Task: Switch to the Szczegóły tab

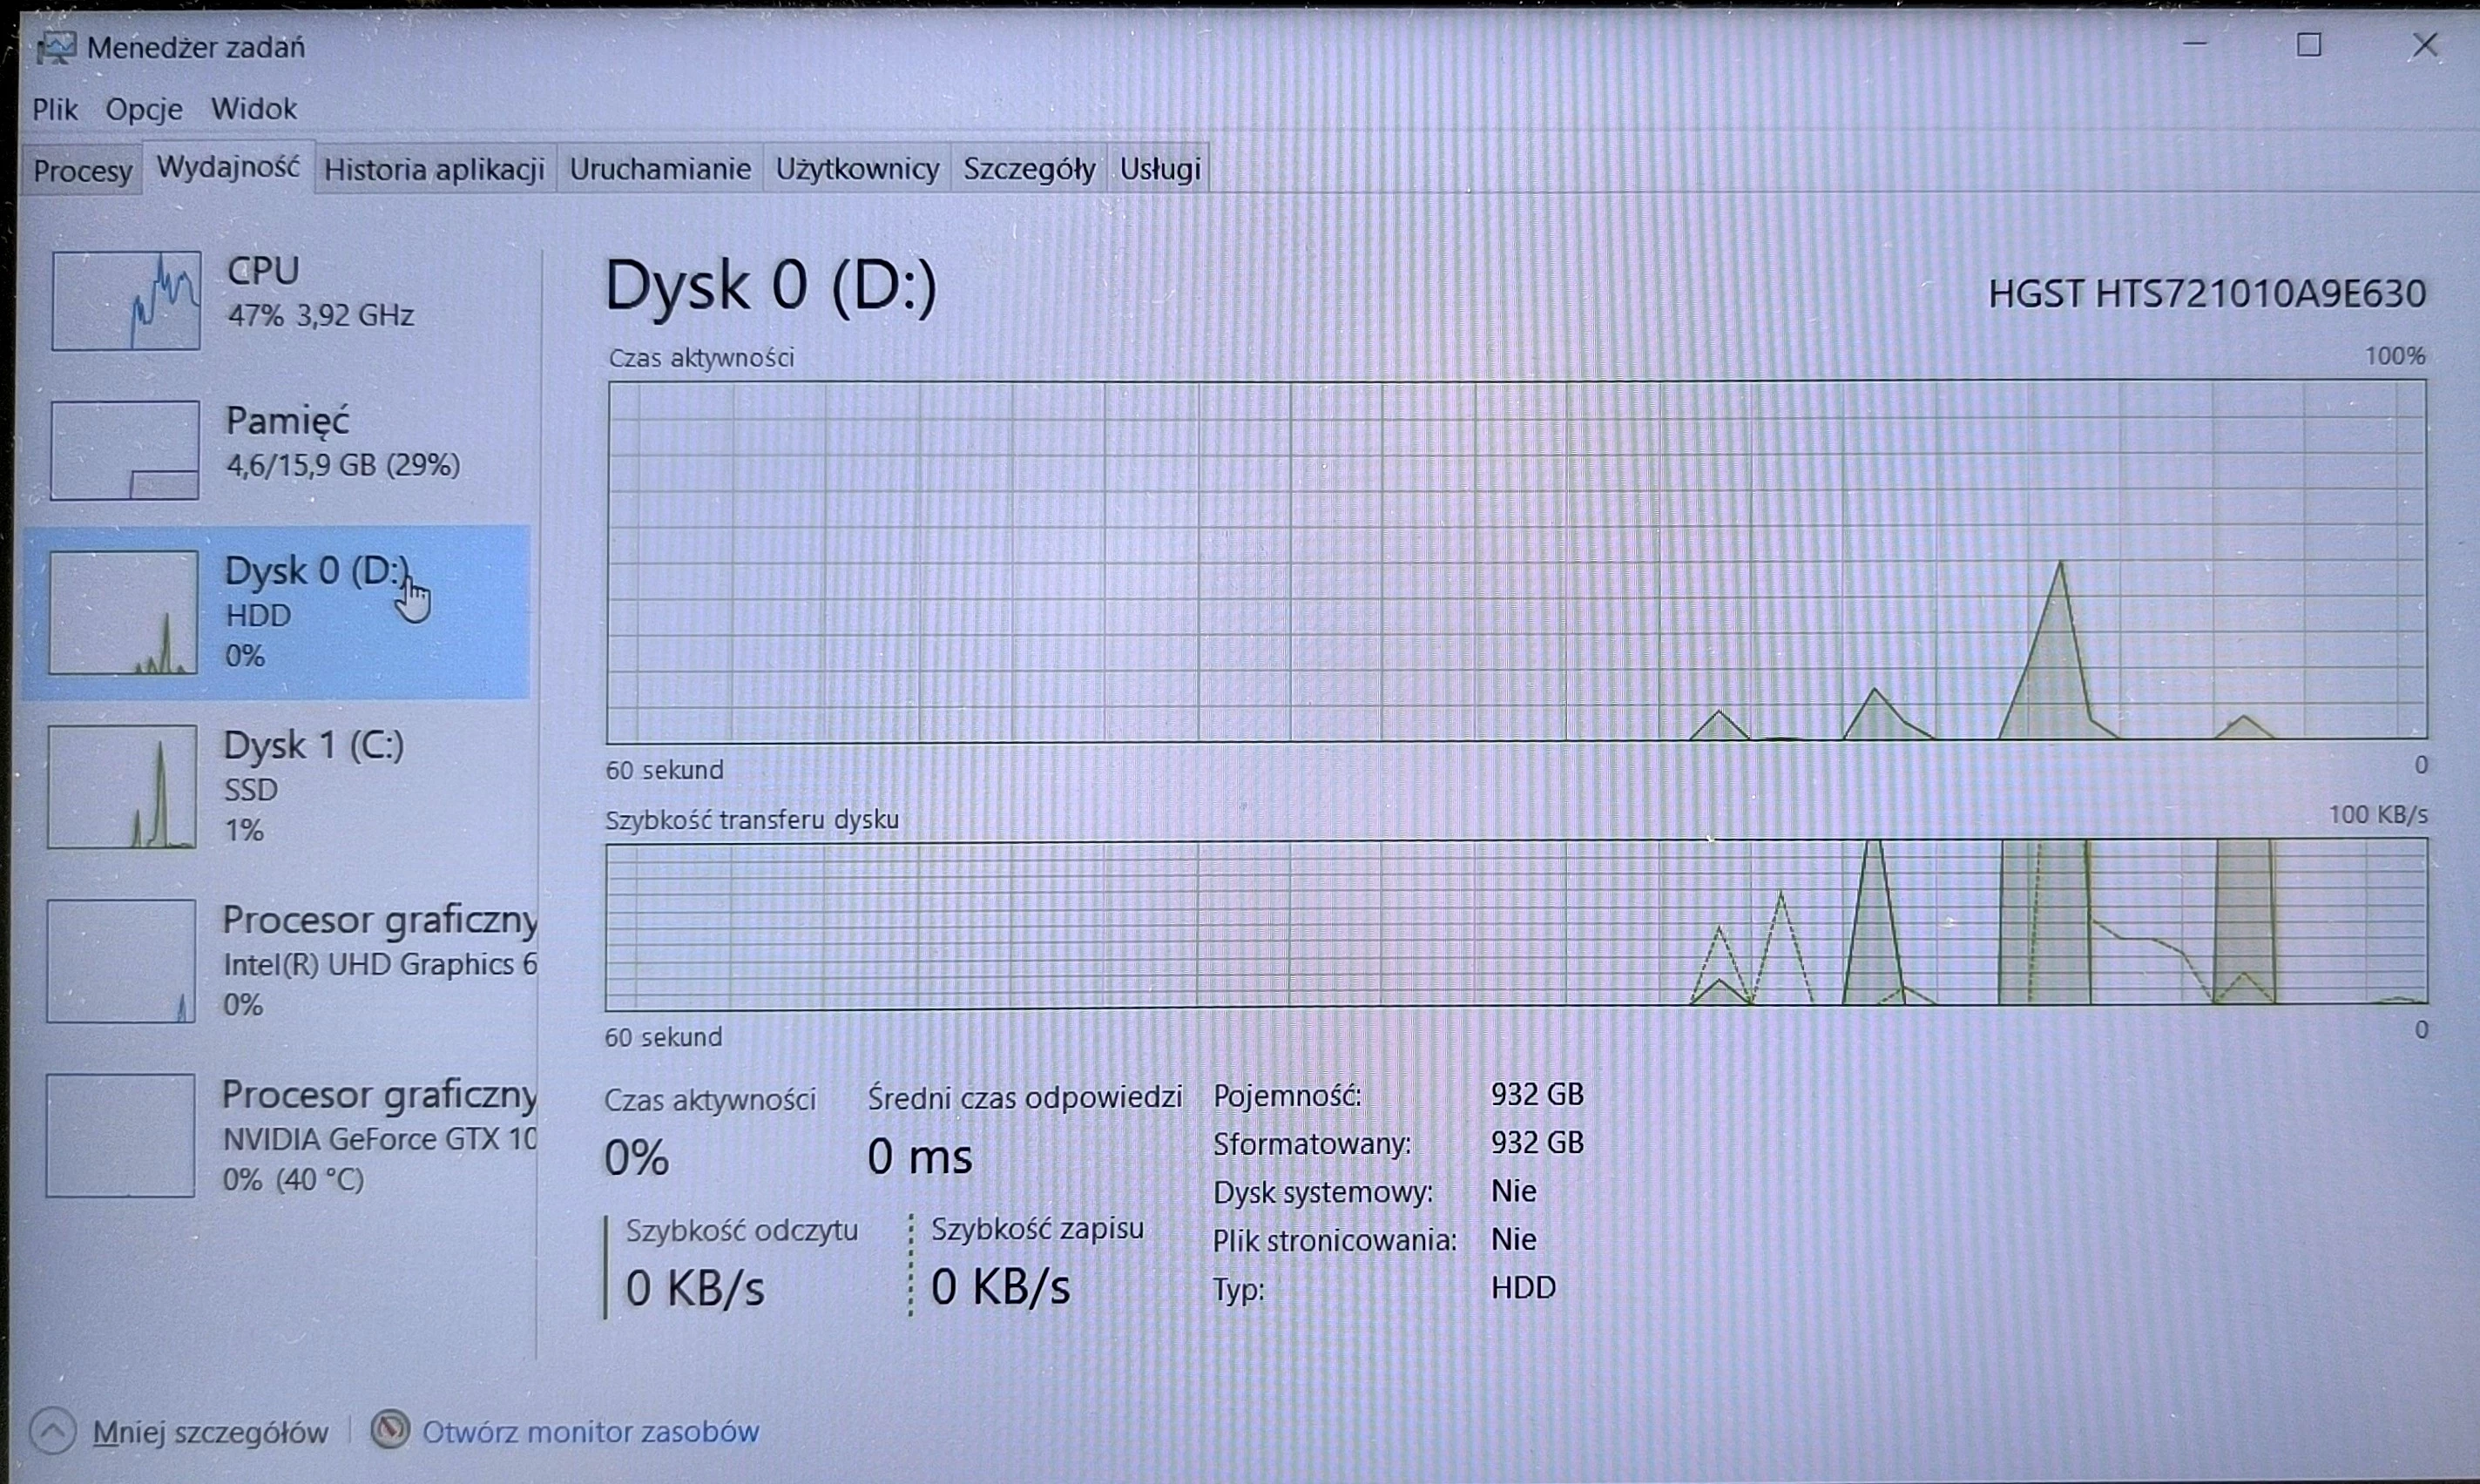Action: point(1029,168)
